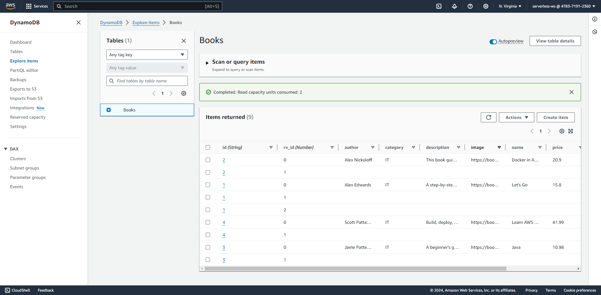Open the N. Virginia region dropdown
601x295 pixels.
[510, 6]
